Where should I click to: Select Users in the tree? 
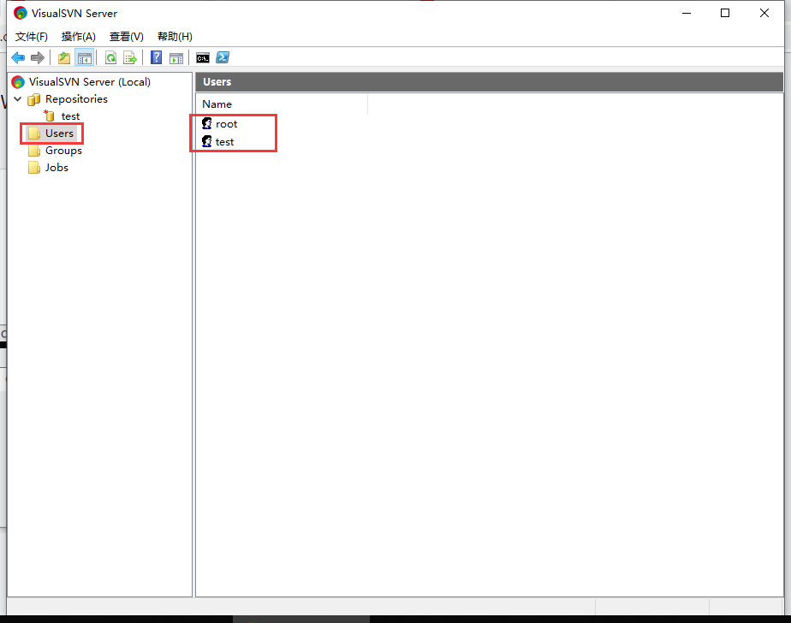tap(59, 133)
